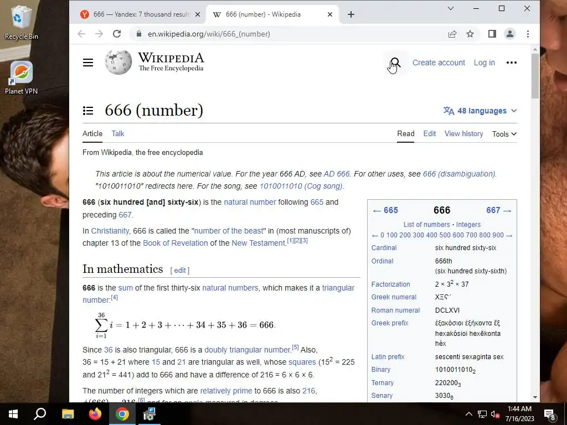
Task: Open Factorization infobox label link
Action: pyautogui.click(x=390, y=284)
